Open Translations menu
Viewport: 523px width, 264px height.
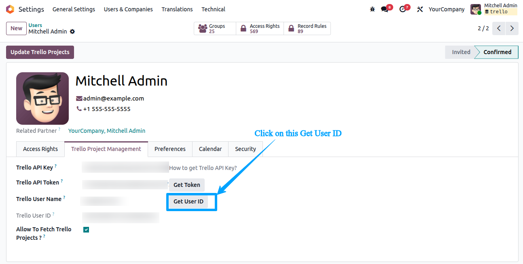pos(177,9)
